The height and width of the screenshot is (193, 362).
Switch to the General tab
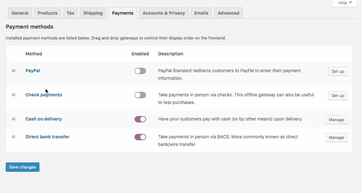20,13
